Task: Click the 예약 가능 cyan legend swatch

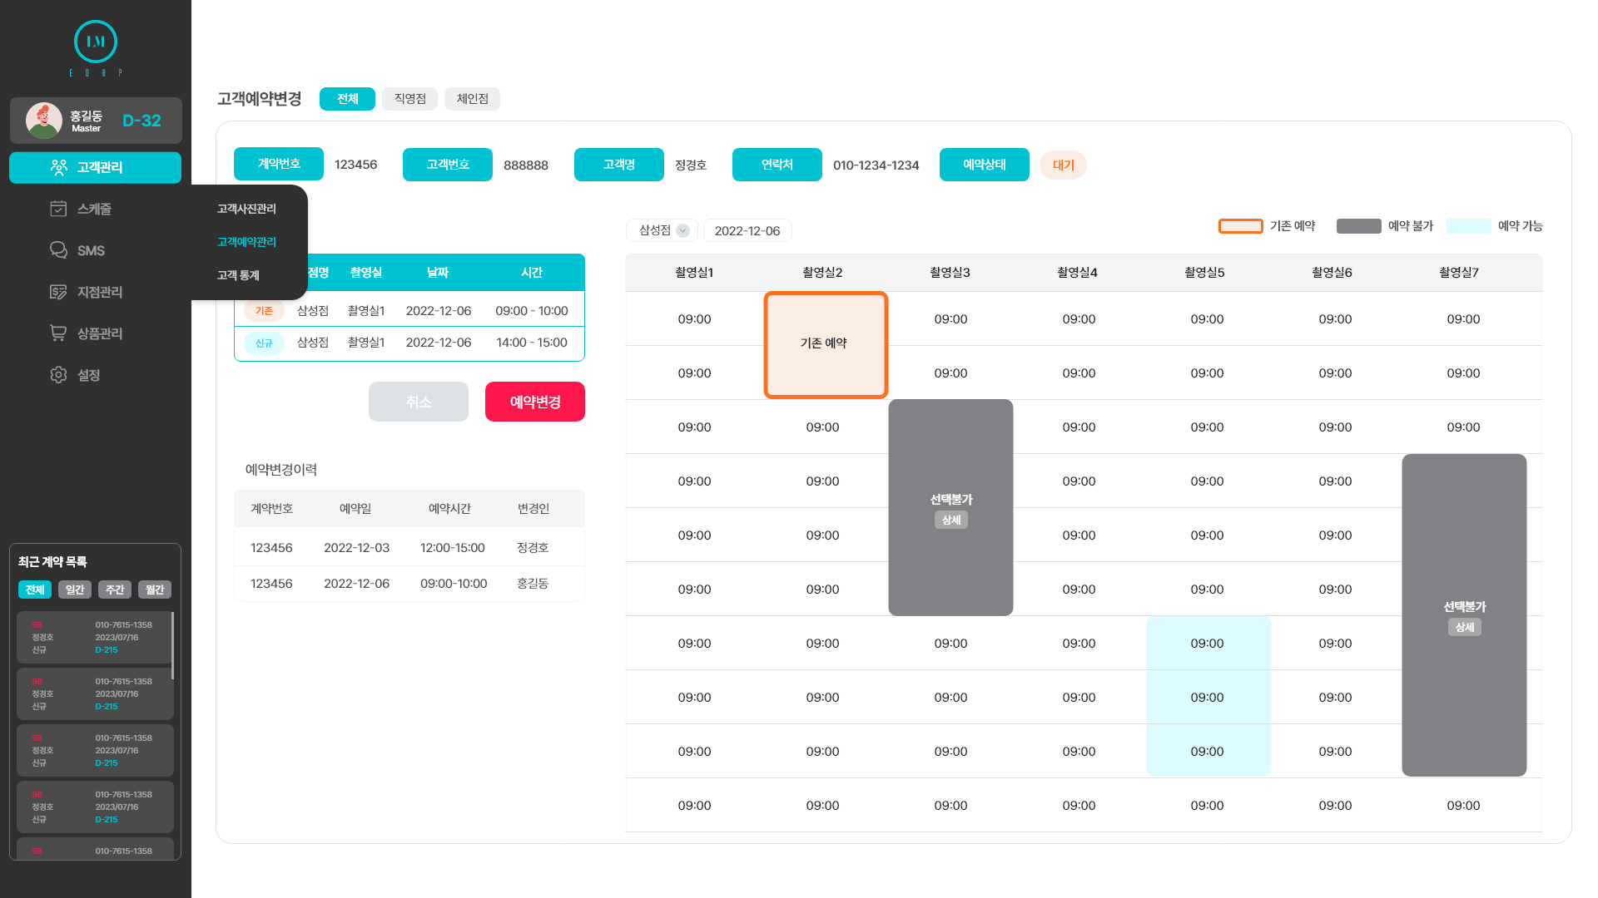Action: point(1469,226)
